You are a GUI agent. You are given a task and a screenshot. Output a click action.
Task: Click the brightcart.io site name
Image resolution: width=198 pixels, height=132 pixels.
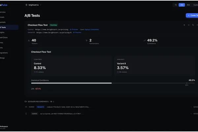[34, 5]
